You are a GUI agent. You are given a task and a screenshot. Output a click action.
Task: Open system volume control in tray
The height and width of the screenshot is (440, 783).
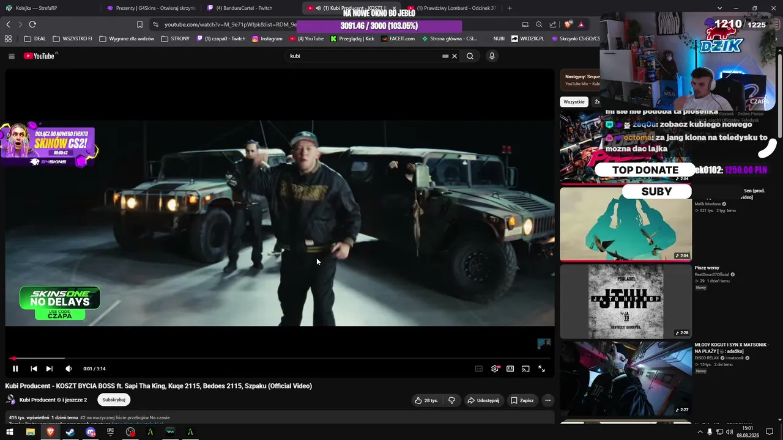[729, 432]
